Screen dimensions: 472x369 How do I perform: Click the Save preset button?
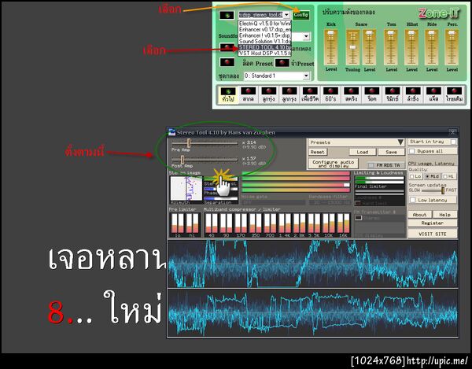(391, 152)
